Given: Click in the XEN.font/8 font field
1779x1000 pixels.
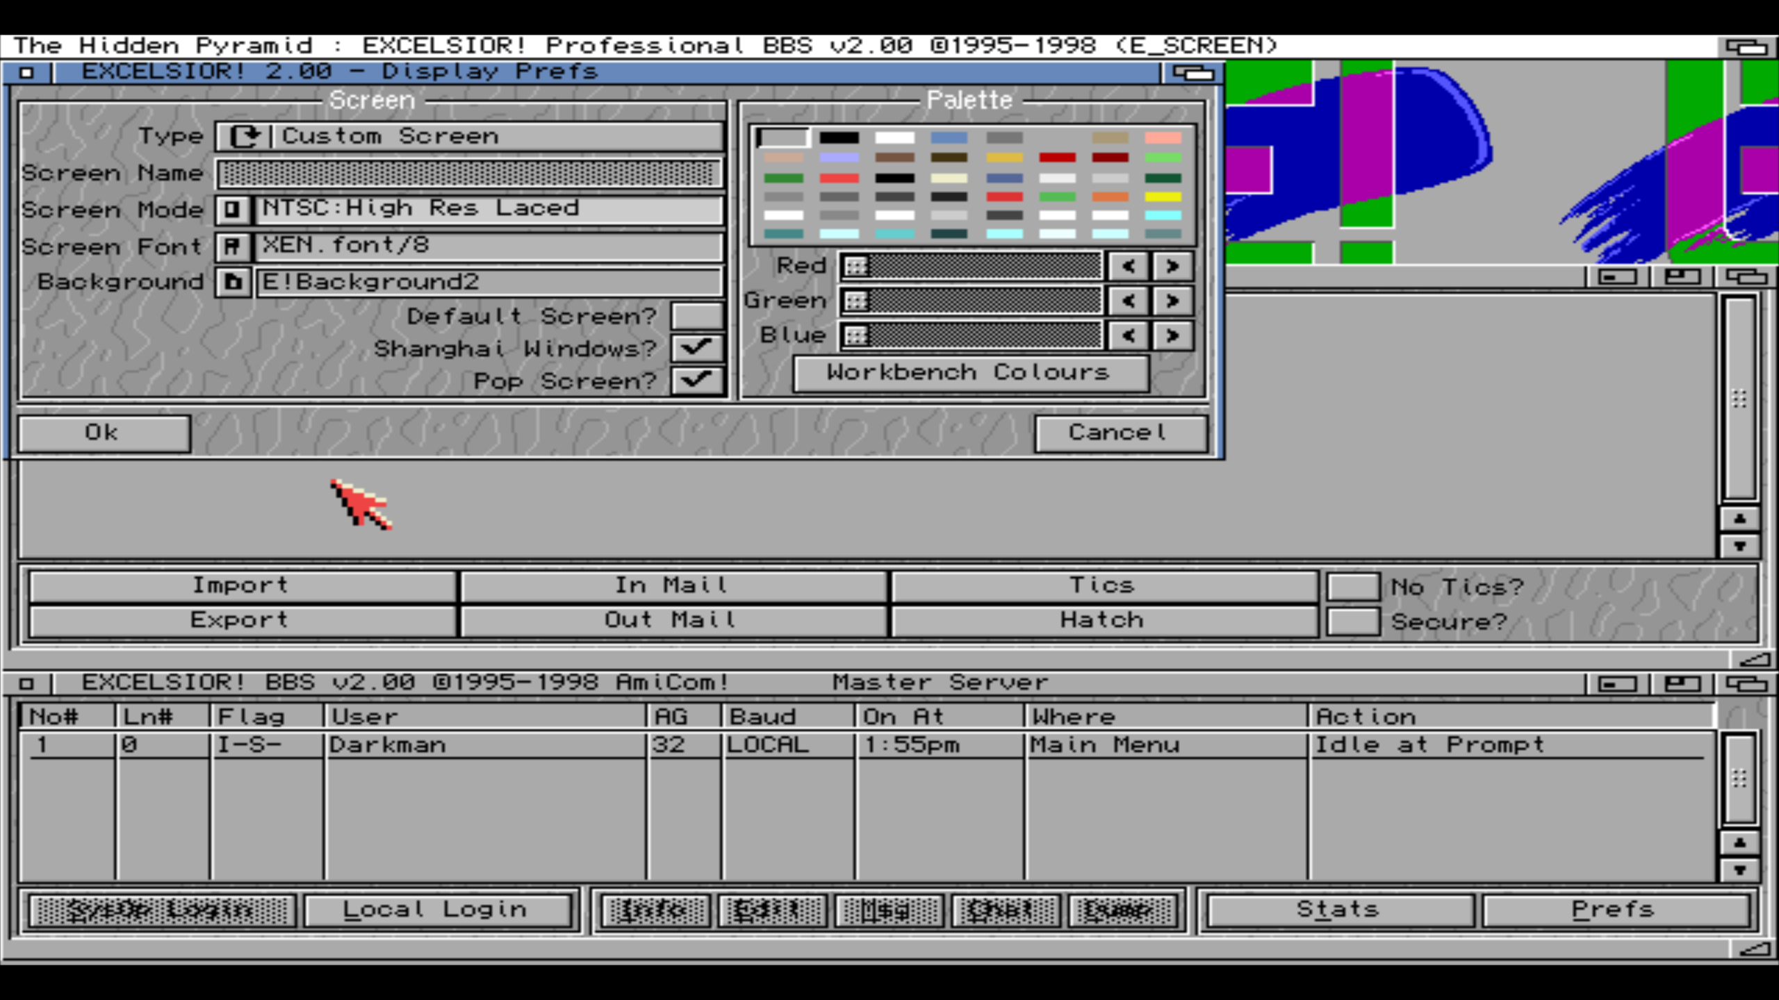Looking at the screenshot, I should coord(486,246).
